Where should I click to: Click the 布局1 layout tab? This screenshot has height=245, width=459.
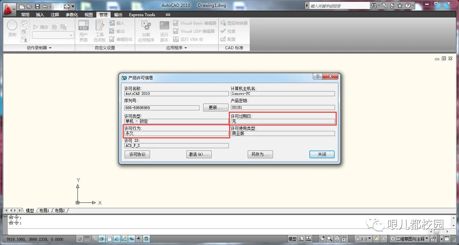click(x=44, y=211)
